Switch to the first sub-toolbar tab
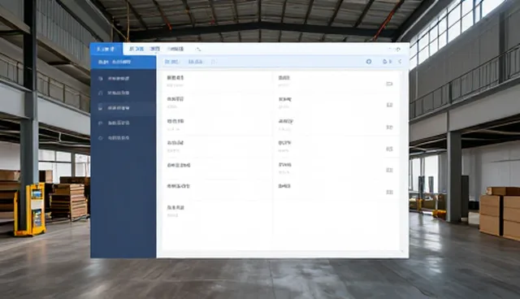520x299 pixels. [172, 62]
